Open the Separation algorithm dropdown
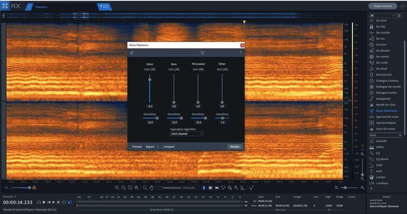Image resolution: width=407 pixels, height=214 pixels. pyautogui.click(x=187, y=134)
